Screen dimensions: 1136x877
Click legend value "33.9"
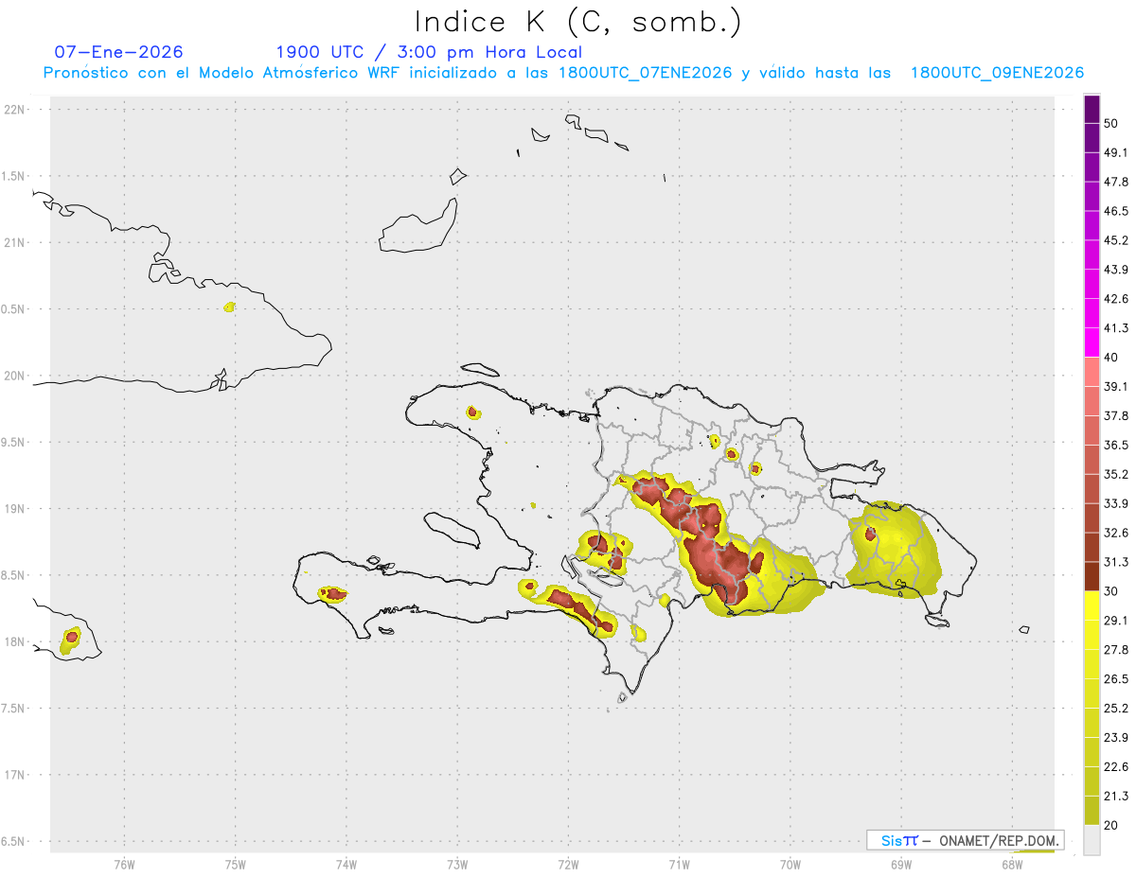(x=1116, y=504)
